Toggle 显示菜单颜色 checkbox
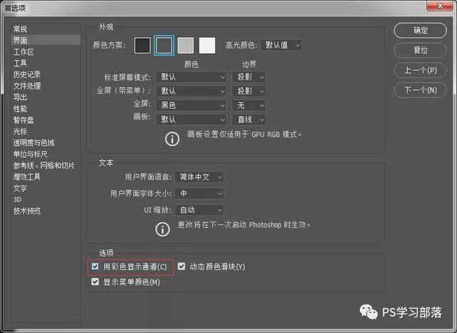 [95, 282]
